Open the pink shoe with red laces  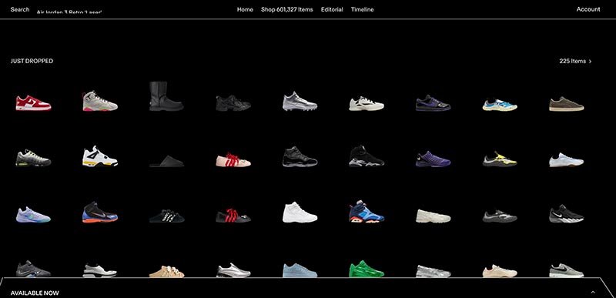(233, 160)
